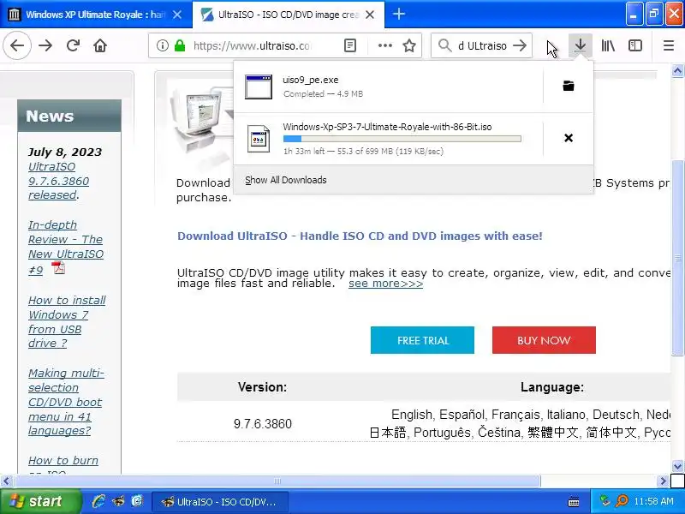This screenshot has width=685, height=514.
Task: Open the Windows Start menu
Action: (40, 501)
